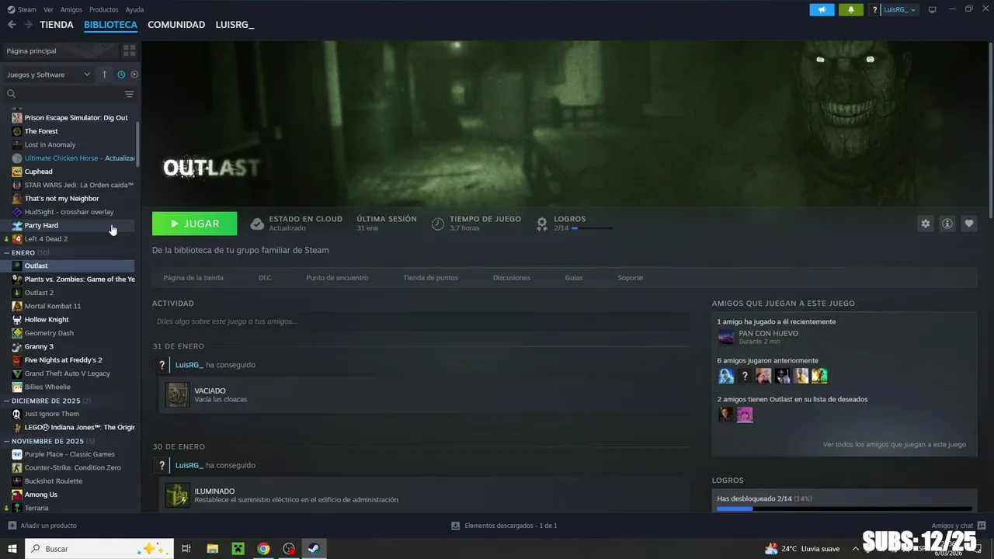Go forward with the navigation arrow
The height and width of the screenshot is (559, 994).
click(x=28, y=25)
